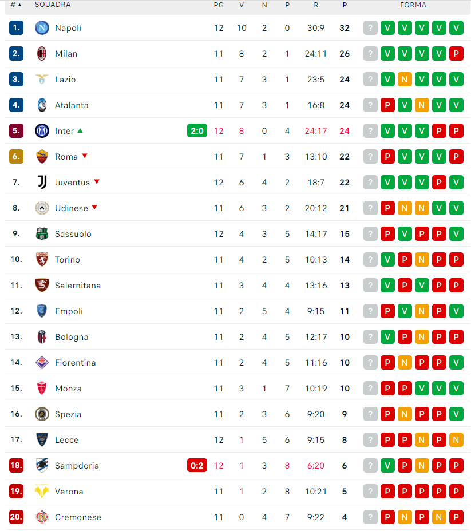Open Inter's live 2:0 score badge
This screenshot has height=531, width=471.
(x=197, y=130)
